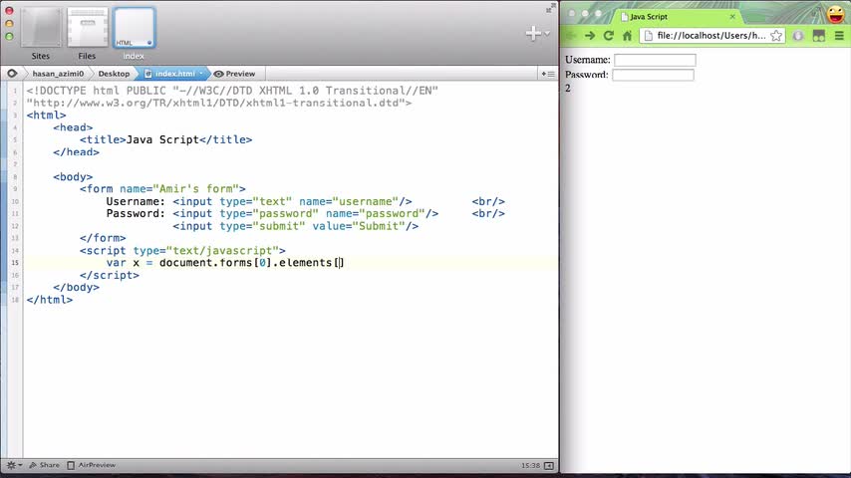
Task: Click the hasan_azimi0 breadcrumb
Action: [x=58, y=74]
